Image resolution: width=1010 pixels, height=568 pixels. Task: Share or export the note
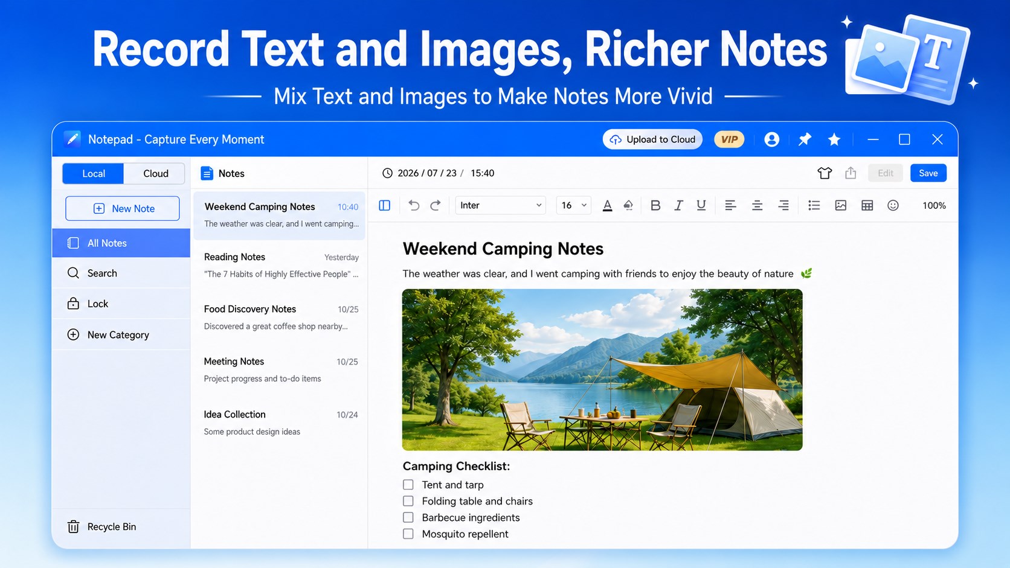point(851,173)
